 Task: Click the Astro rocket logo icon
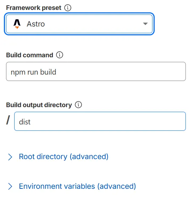click(x=17, y=24)
